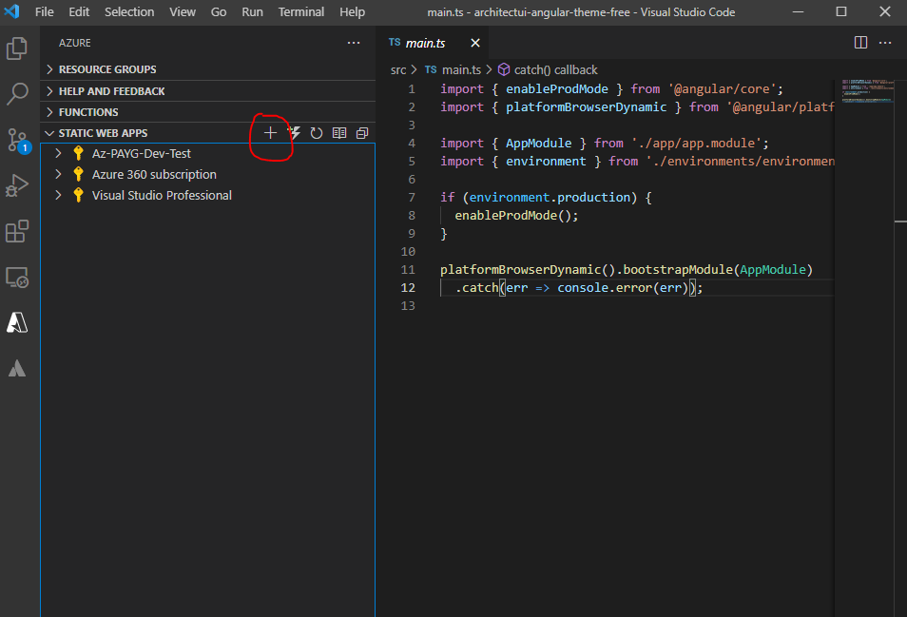The width and height of the screenshot is (907, 617).
Task: Click 'enableProdMode();' on line 8
Action: pos(516,215)
